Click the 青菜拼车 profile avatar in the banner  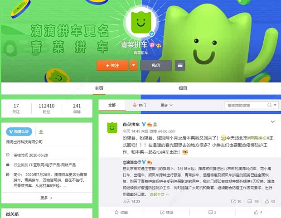141,22
